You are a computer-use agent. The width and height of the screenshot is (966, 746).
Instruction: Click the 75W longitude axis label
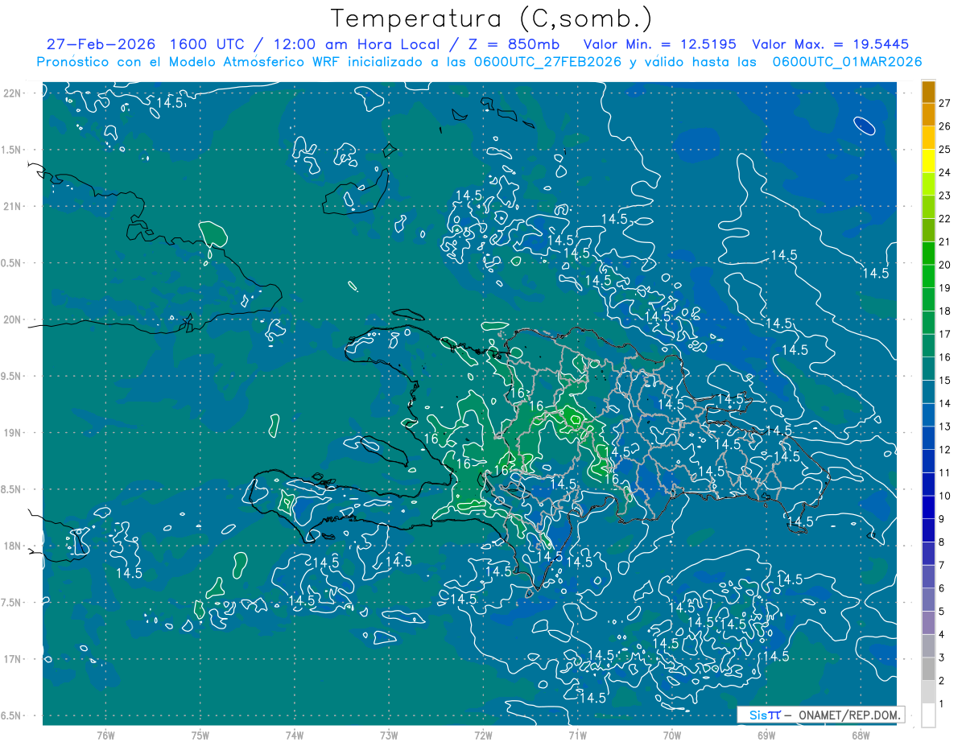coord(200,736)
